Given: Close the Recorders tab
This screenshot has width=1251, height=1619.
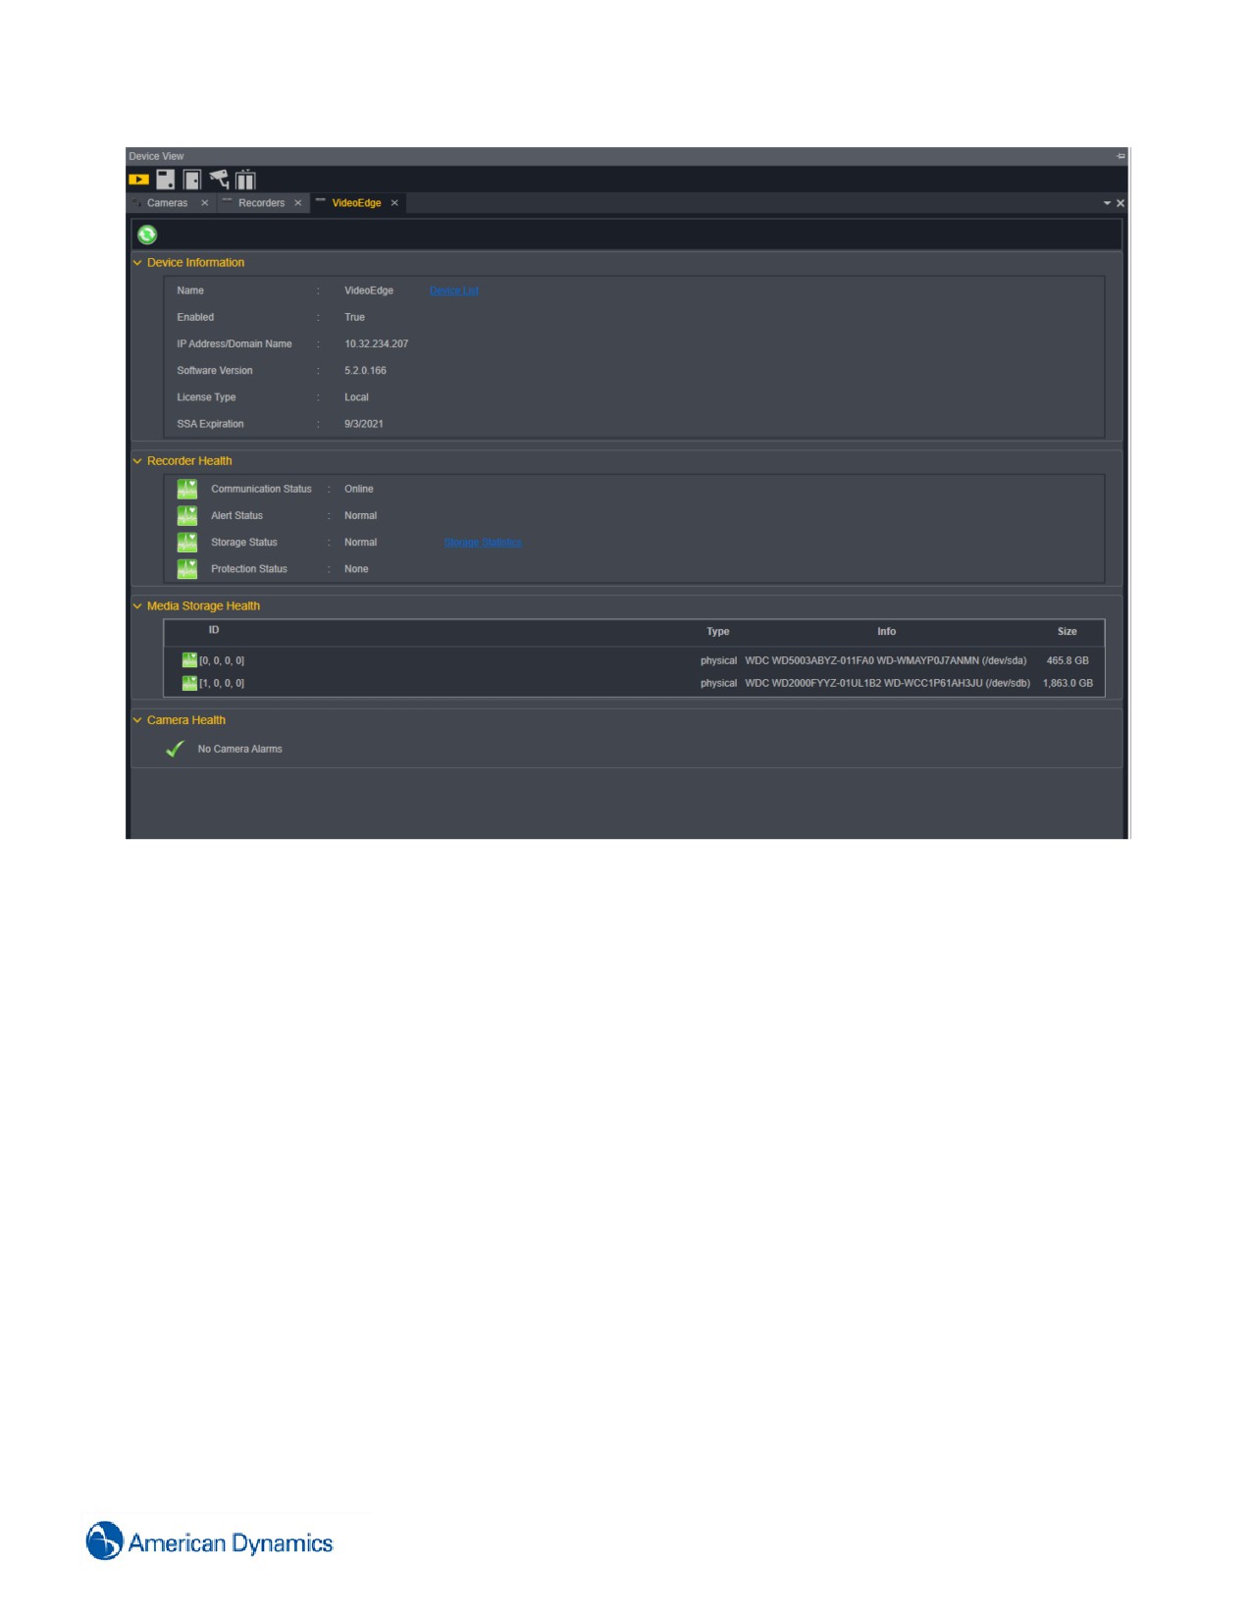Looking at the screenshot, I should pyautogui.click(x=298, y=203).
